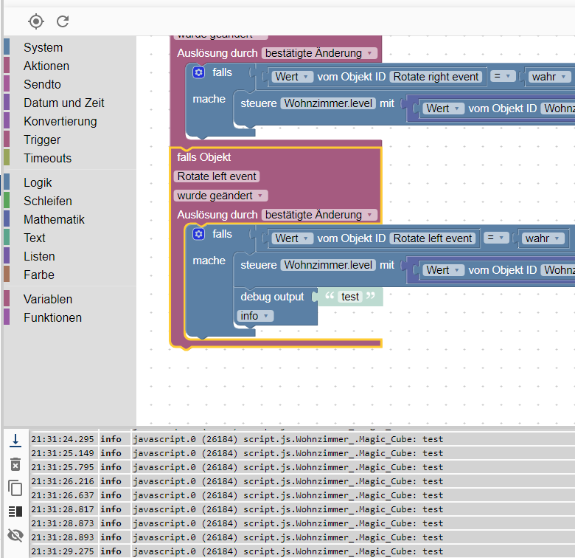
Task: Select the log entry at 21:31:25.149
Action: [x=302, y=453]
